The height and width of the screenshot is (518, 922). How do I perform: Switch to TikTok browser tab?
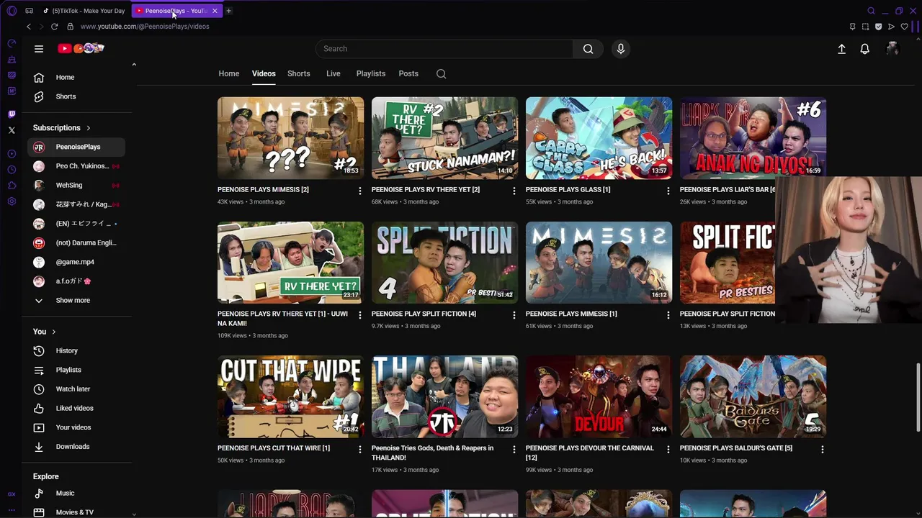coord(84,11)
